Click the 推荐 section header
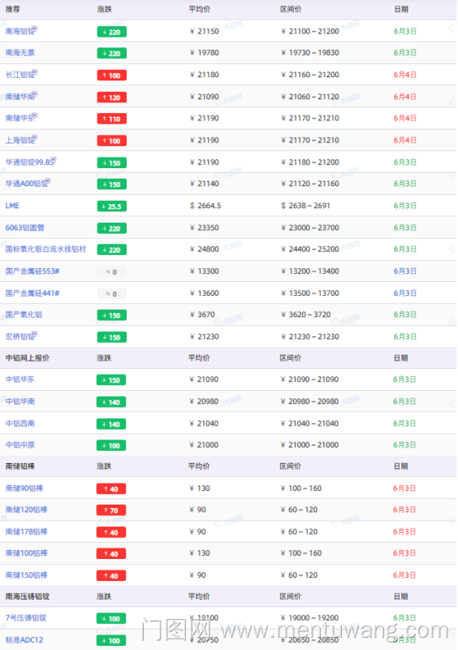The width and height of the screenshot is (458, 650). [12, 9]
